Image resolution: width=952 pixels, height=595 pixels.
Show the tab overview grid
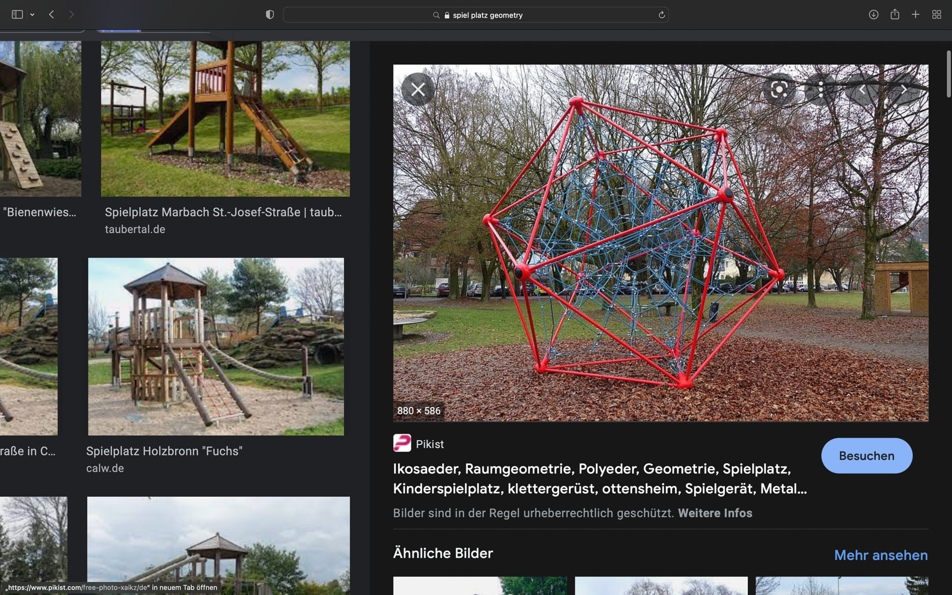tap(937, 15)
